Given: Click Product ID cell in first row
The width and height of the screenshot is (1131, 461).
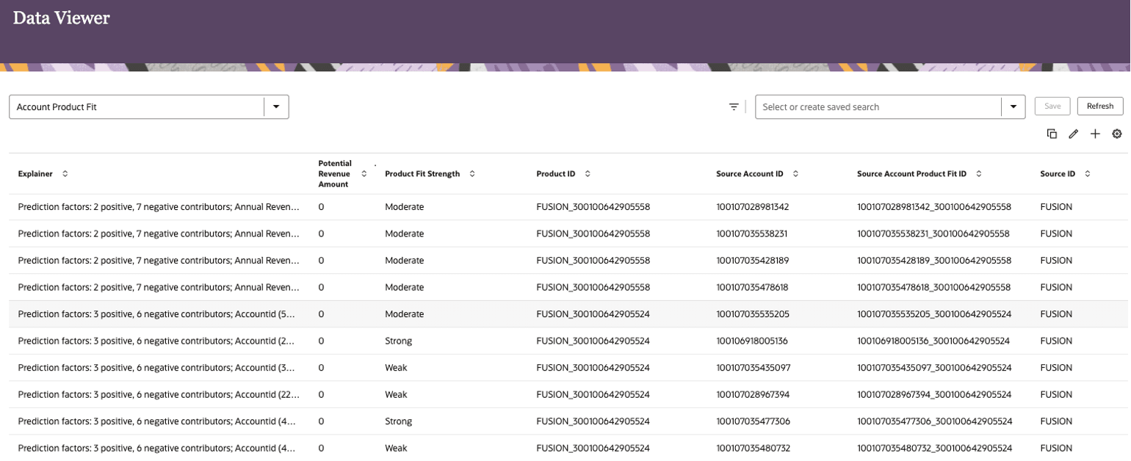Looking at the screenshot, I should 593,207.
